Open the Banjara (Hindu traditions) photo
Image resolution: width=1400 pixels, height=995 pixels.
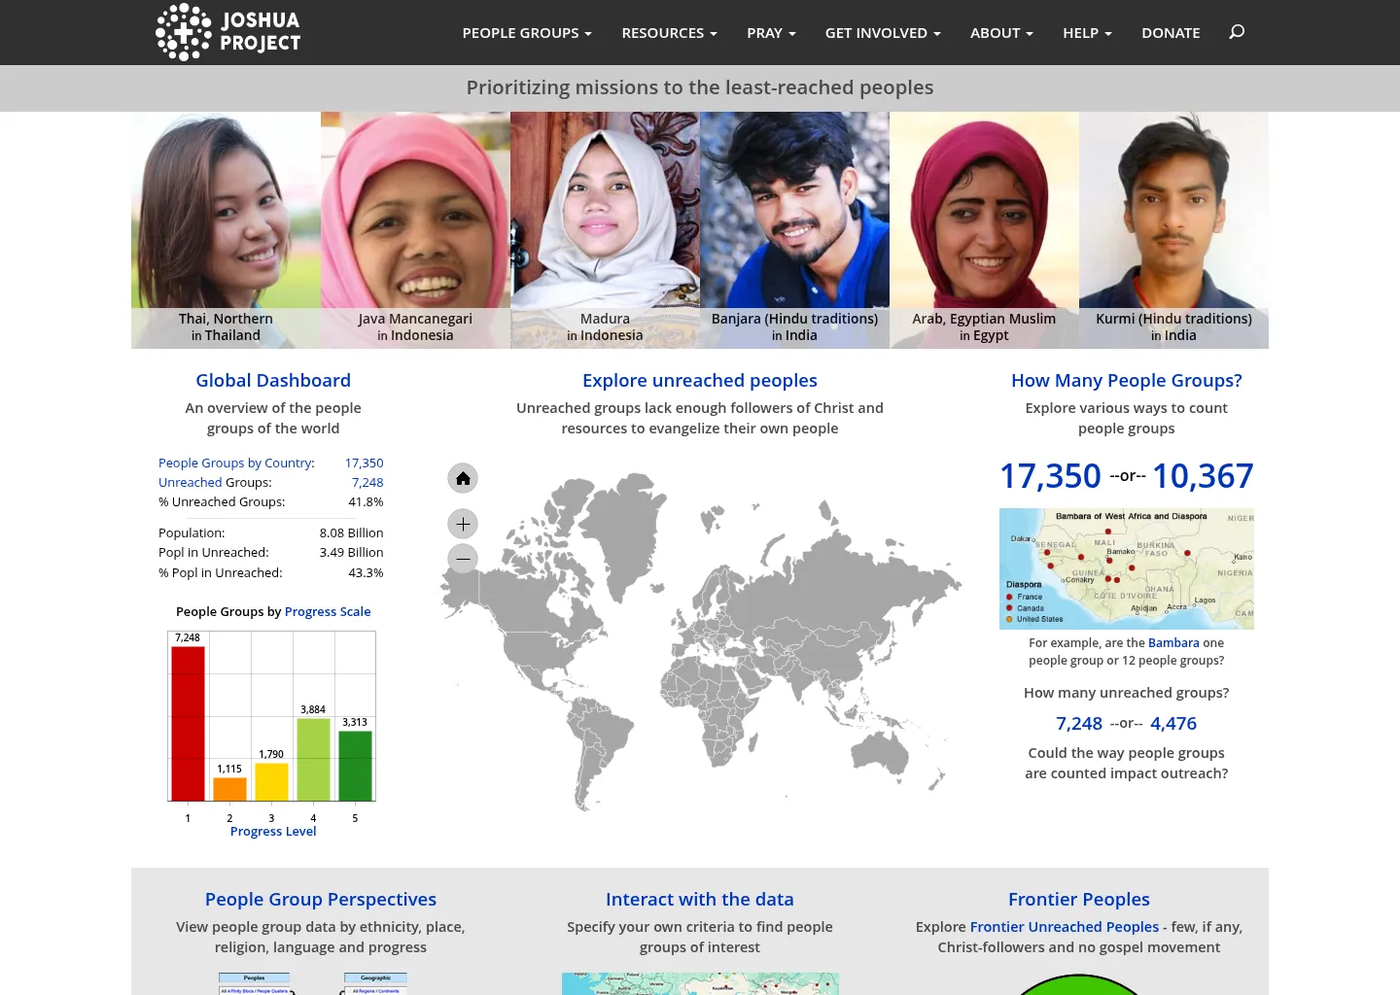point(794,230)
